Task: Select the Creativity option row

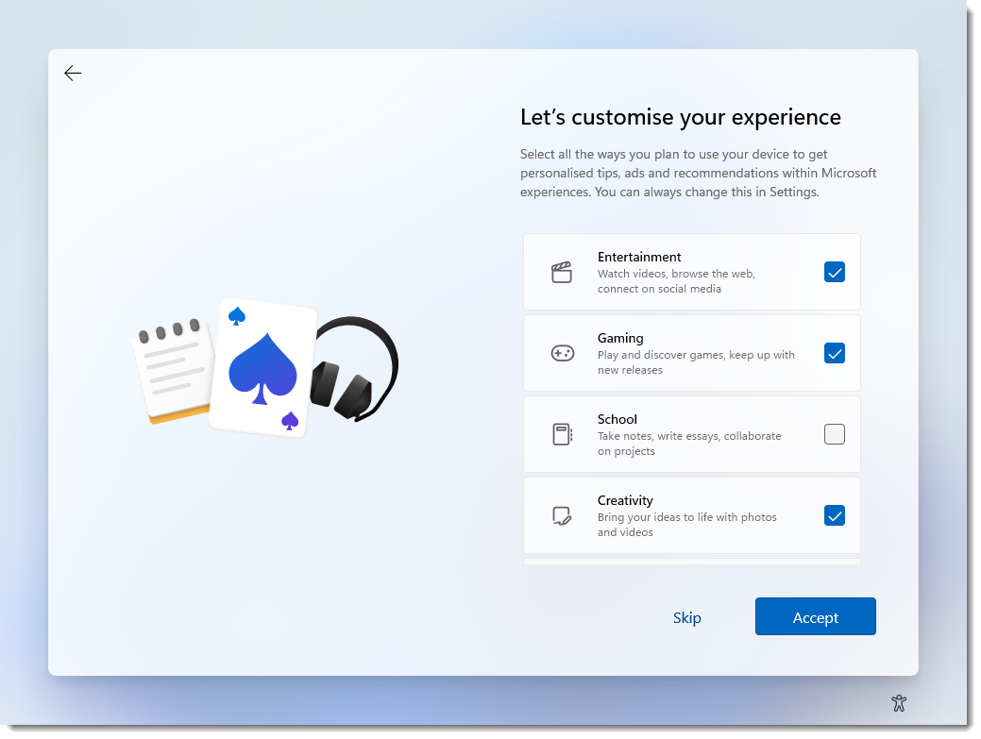Action: 692,515
